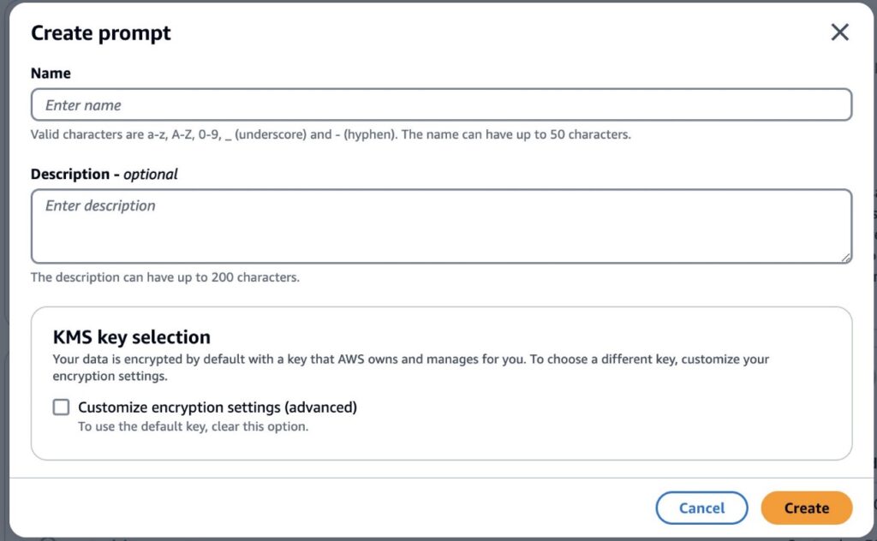Click the "KMS key selection" heading

132,337
